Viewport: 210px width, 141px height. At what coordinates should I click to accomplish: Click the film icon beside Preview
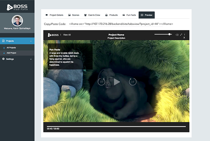[x=142, y=15]
